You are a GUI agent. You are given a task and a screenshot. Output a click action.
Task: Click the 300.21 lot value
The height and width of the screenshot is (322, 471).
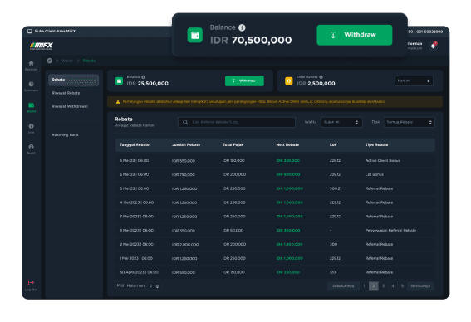pyautogui.click(x=336, y=188)
